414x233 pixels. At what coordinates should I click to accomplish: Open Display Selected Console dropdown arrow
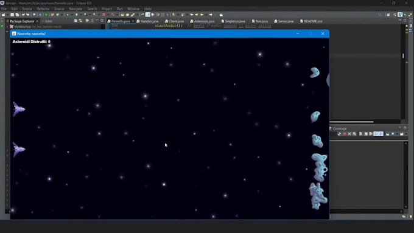pyautogui.click(x=397, y=134)
